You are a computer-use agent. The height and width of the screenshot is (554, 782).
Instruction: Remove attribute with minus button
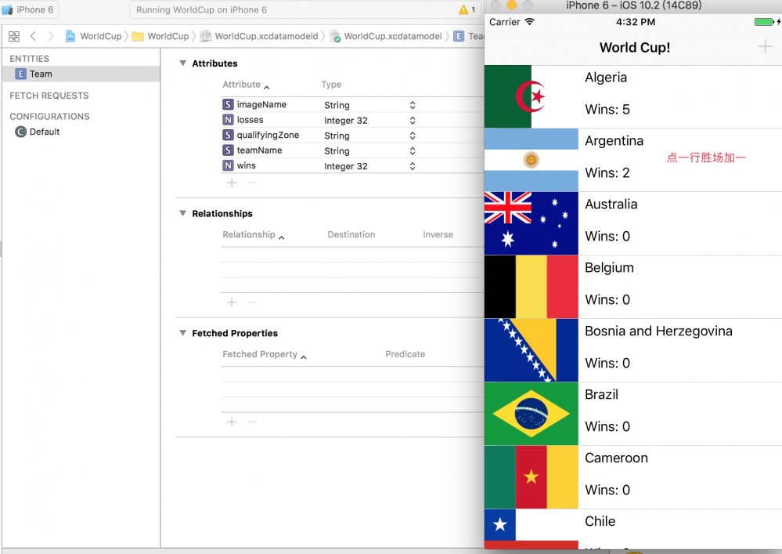(252, 183)
